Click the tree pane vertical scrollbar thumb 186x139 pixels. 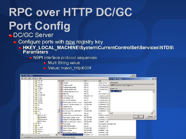tap(58, 111)
